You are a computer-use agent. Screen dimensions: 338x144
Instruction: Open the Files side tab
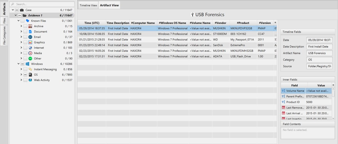4,20
